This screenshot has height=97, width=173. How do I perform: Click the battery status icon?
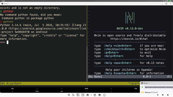[170, 1]
